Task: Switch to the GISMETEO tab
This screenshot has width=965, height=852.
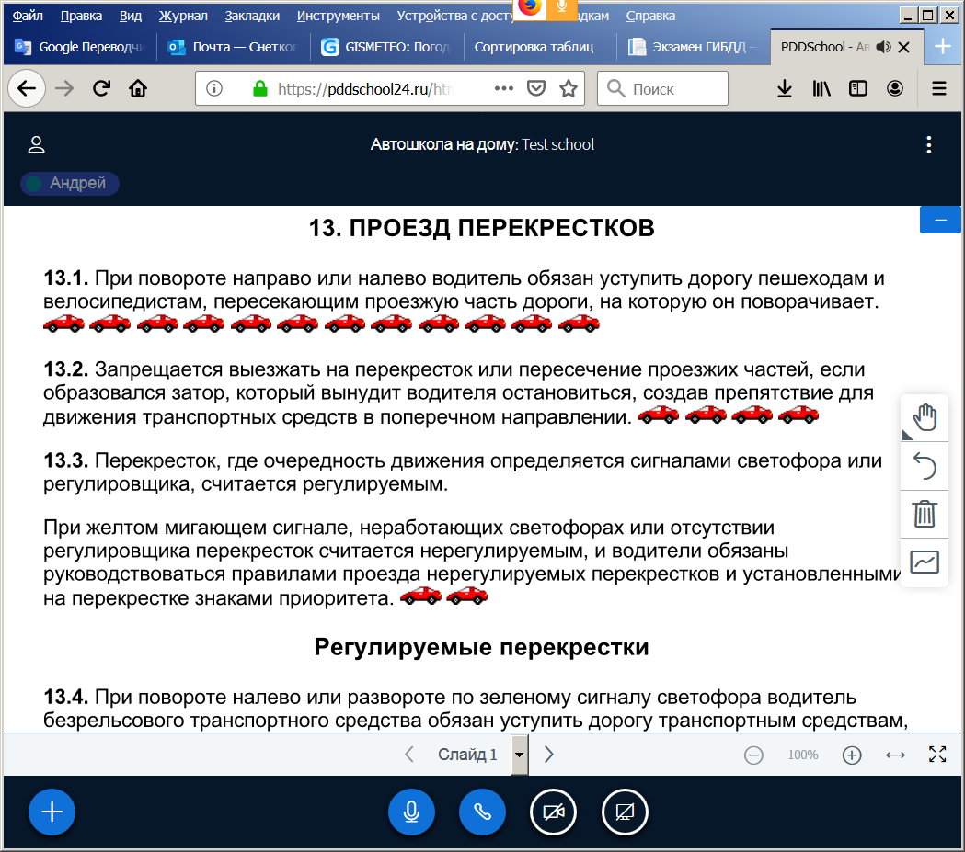Action: (x=386, y=48)
